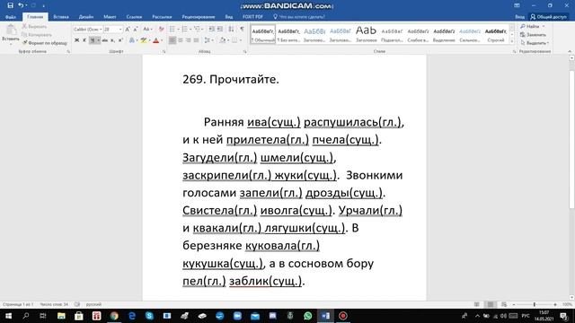The height and width of the screenshot is (323, 575).
Task: Click word count in status bar
Action: [54, 304]
